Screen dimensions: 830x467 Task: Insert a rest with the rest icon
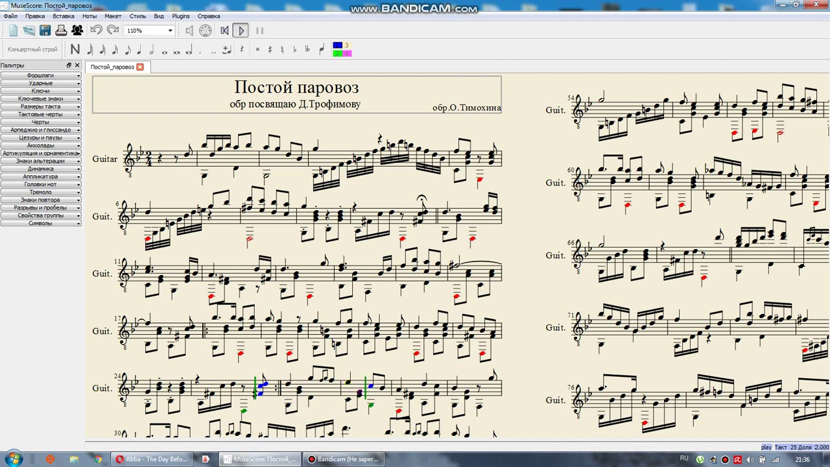click(x=242, y=49)
